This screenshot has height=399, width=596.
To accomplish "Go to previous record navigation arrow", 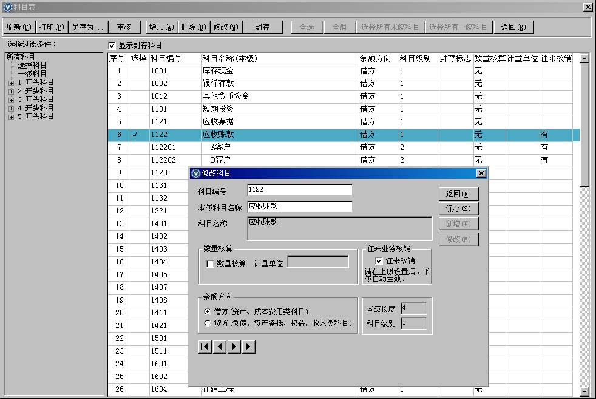I will [220, 346].
